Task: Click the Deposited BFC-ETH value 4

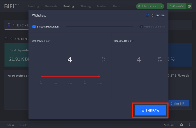Action: click(139, 60)
